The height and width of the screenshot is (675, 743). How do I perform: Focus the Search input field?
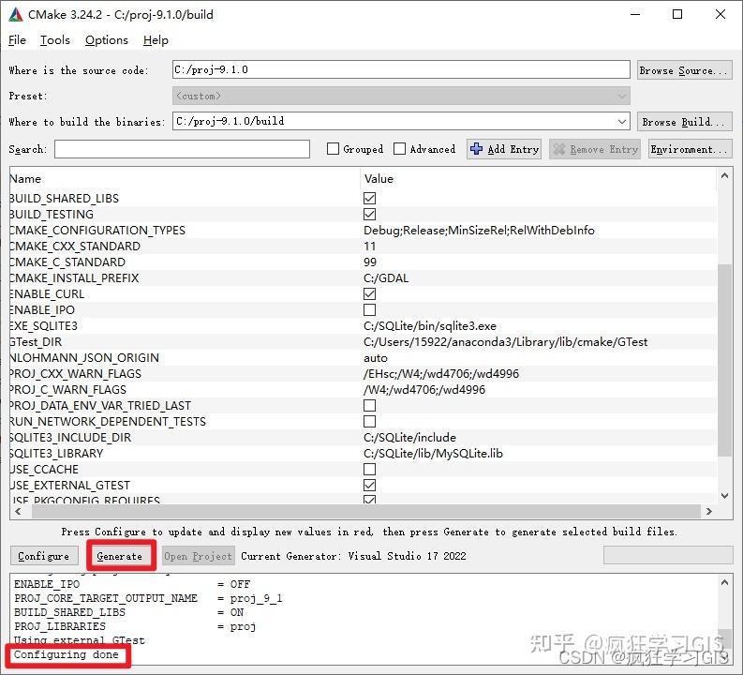coord(182,149)
